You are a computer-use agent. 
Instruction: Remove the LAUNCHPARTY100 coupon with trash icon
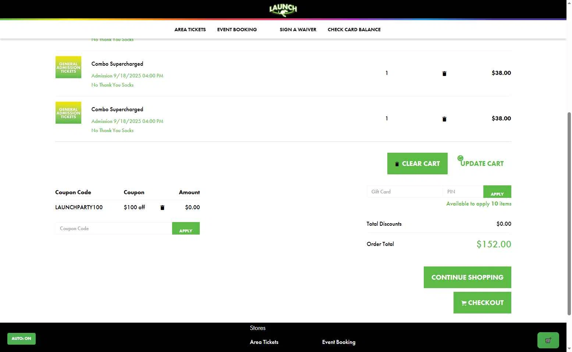point(162,207)
